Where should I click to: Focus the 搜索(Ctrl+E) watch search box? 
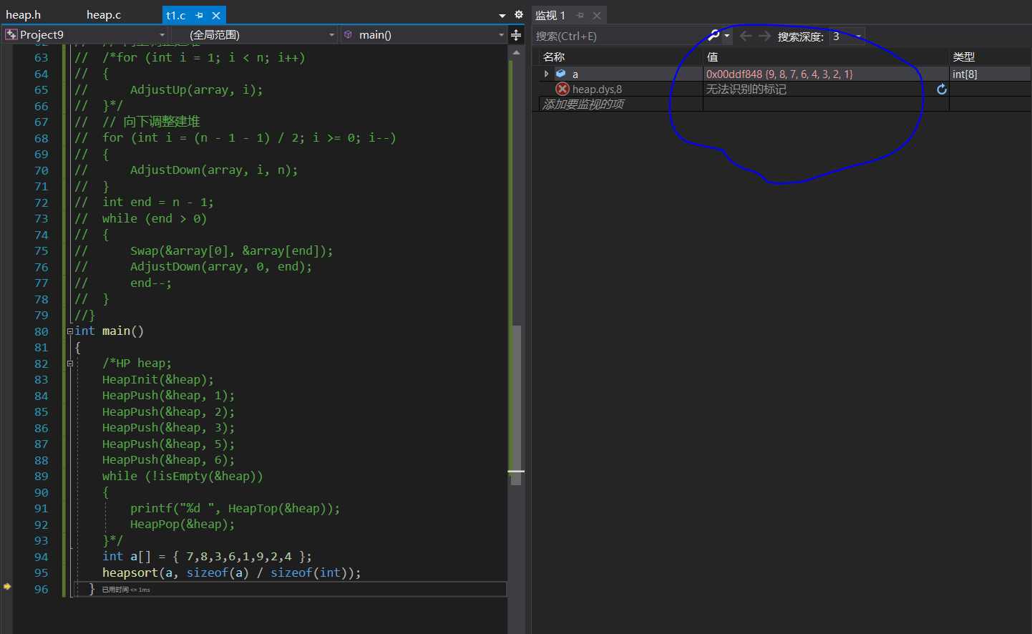pos(620,36)
